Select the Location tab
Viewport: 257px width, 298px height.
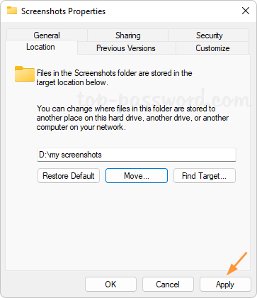tap(40, 47)
